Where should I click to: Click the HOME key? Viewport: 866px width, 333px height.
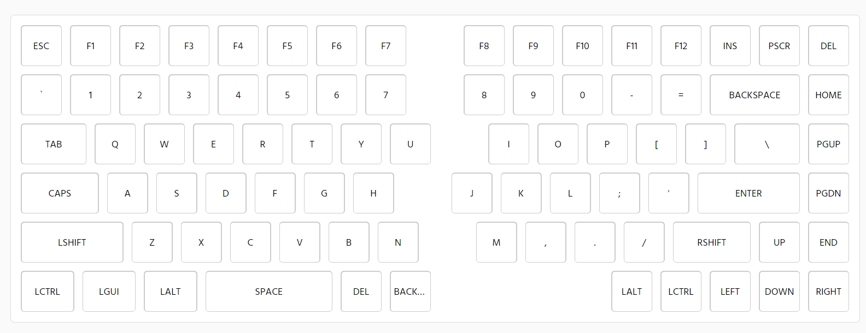click(x=828, y=95)
